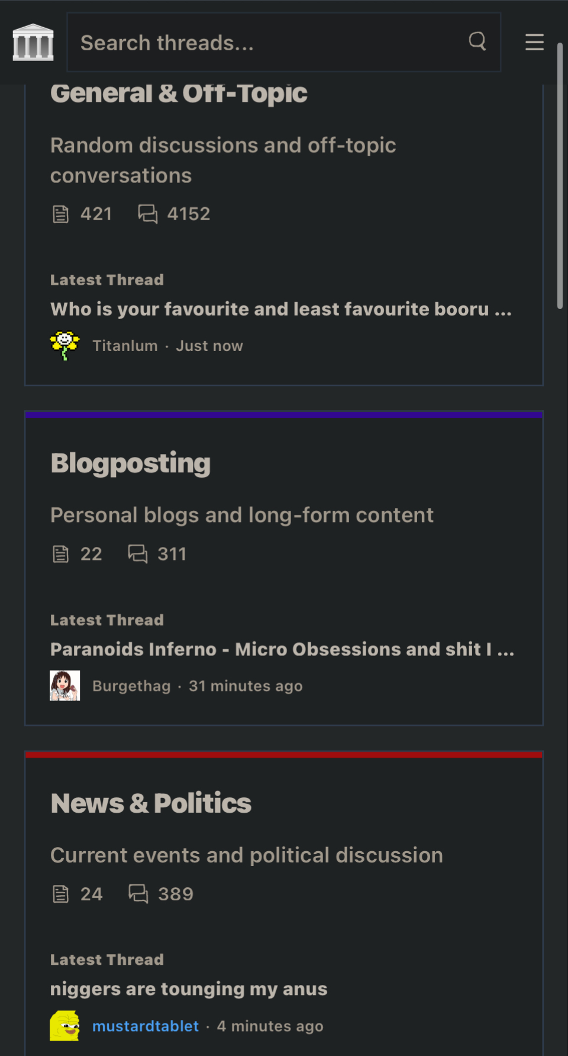Click the page's vertical scrollbar thumb
568x1056 pixels.
[560, 175]
